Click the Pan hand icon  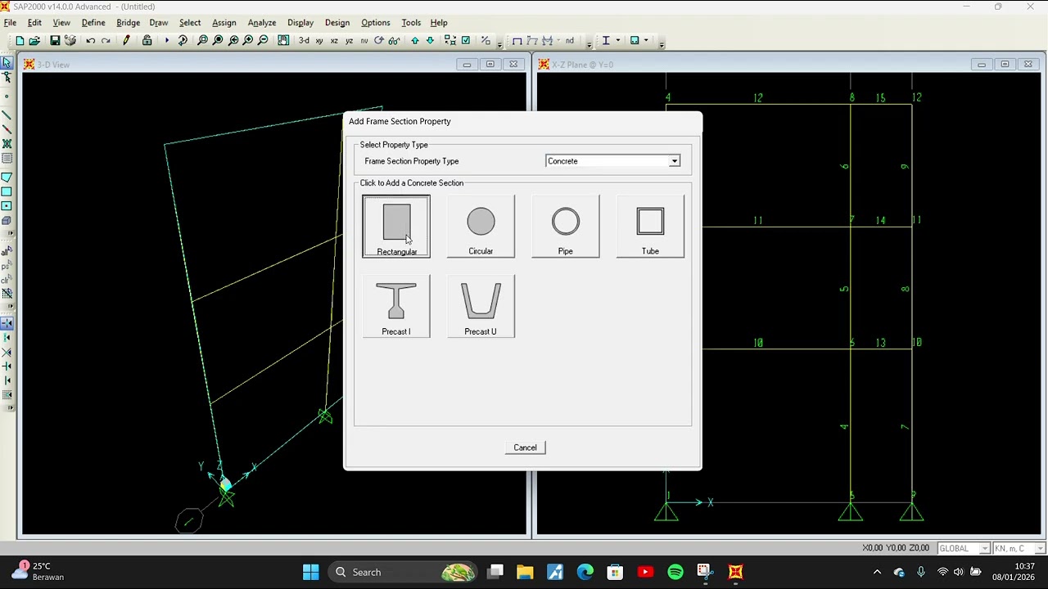(283, 40)
